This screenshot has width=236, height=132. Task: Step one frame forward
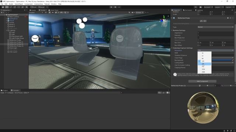point(119,7)
